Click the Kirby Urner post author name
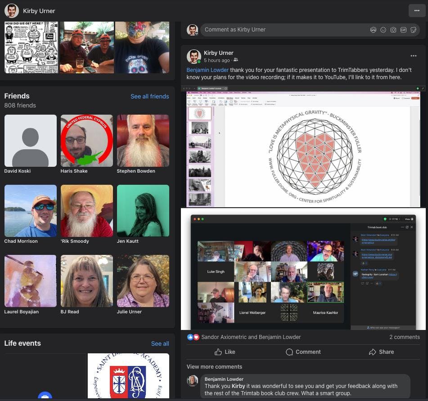428x401 pixels. (218, 53)
